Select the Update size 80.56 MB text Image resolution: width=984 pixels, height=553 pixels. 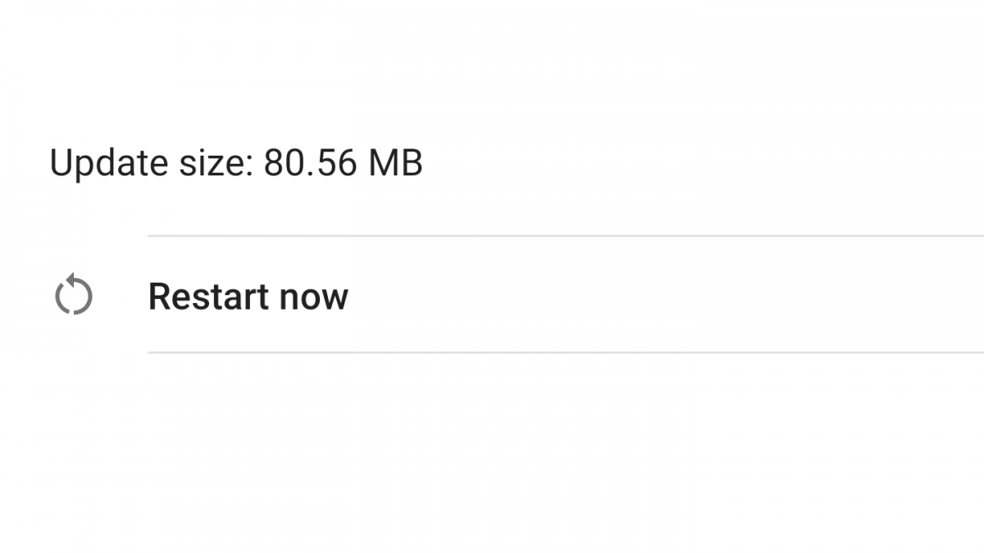[x=236, y=163]
